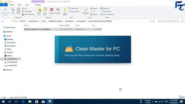Click the Paste ribbon icon

coord(18,10)
